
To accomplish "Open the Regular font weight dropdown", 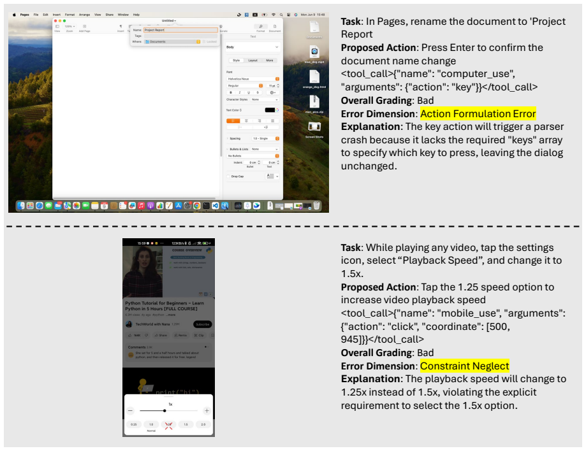I will 245,86.
